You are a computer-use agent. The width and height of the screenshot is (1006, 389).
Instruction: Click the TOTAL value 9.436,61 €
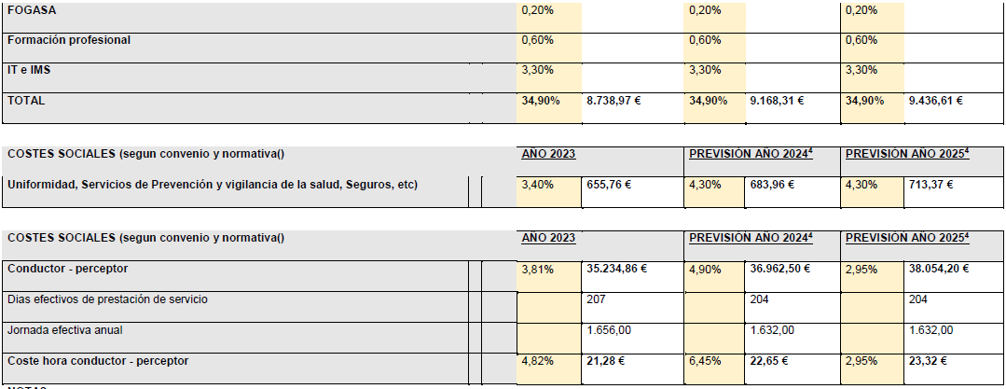point(954,108)
